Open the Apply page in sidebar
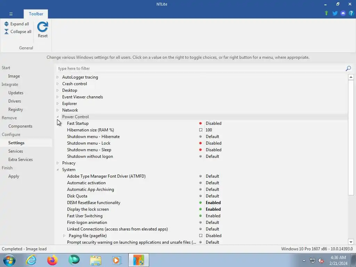 tap(14, 176)
